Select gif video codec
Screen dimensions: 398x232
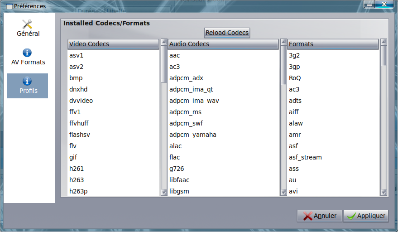(113, 157)
